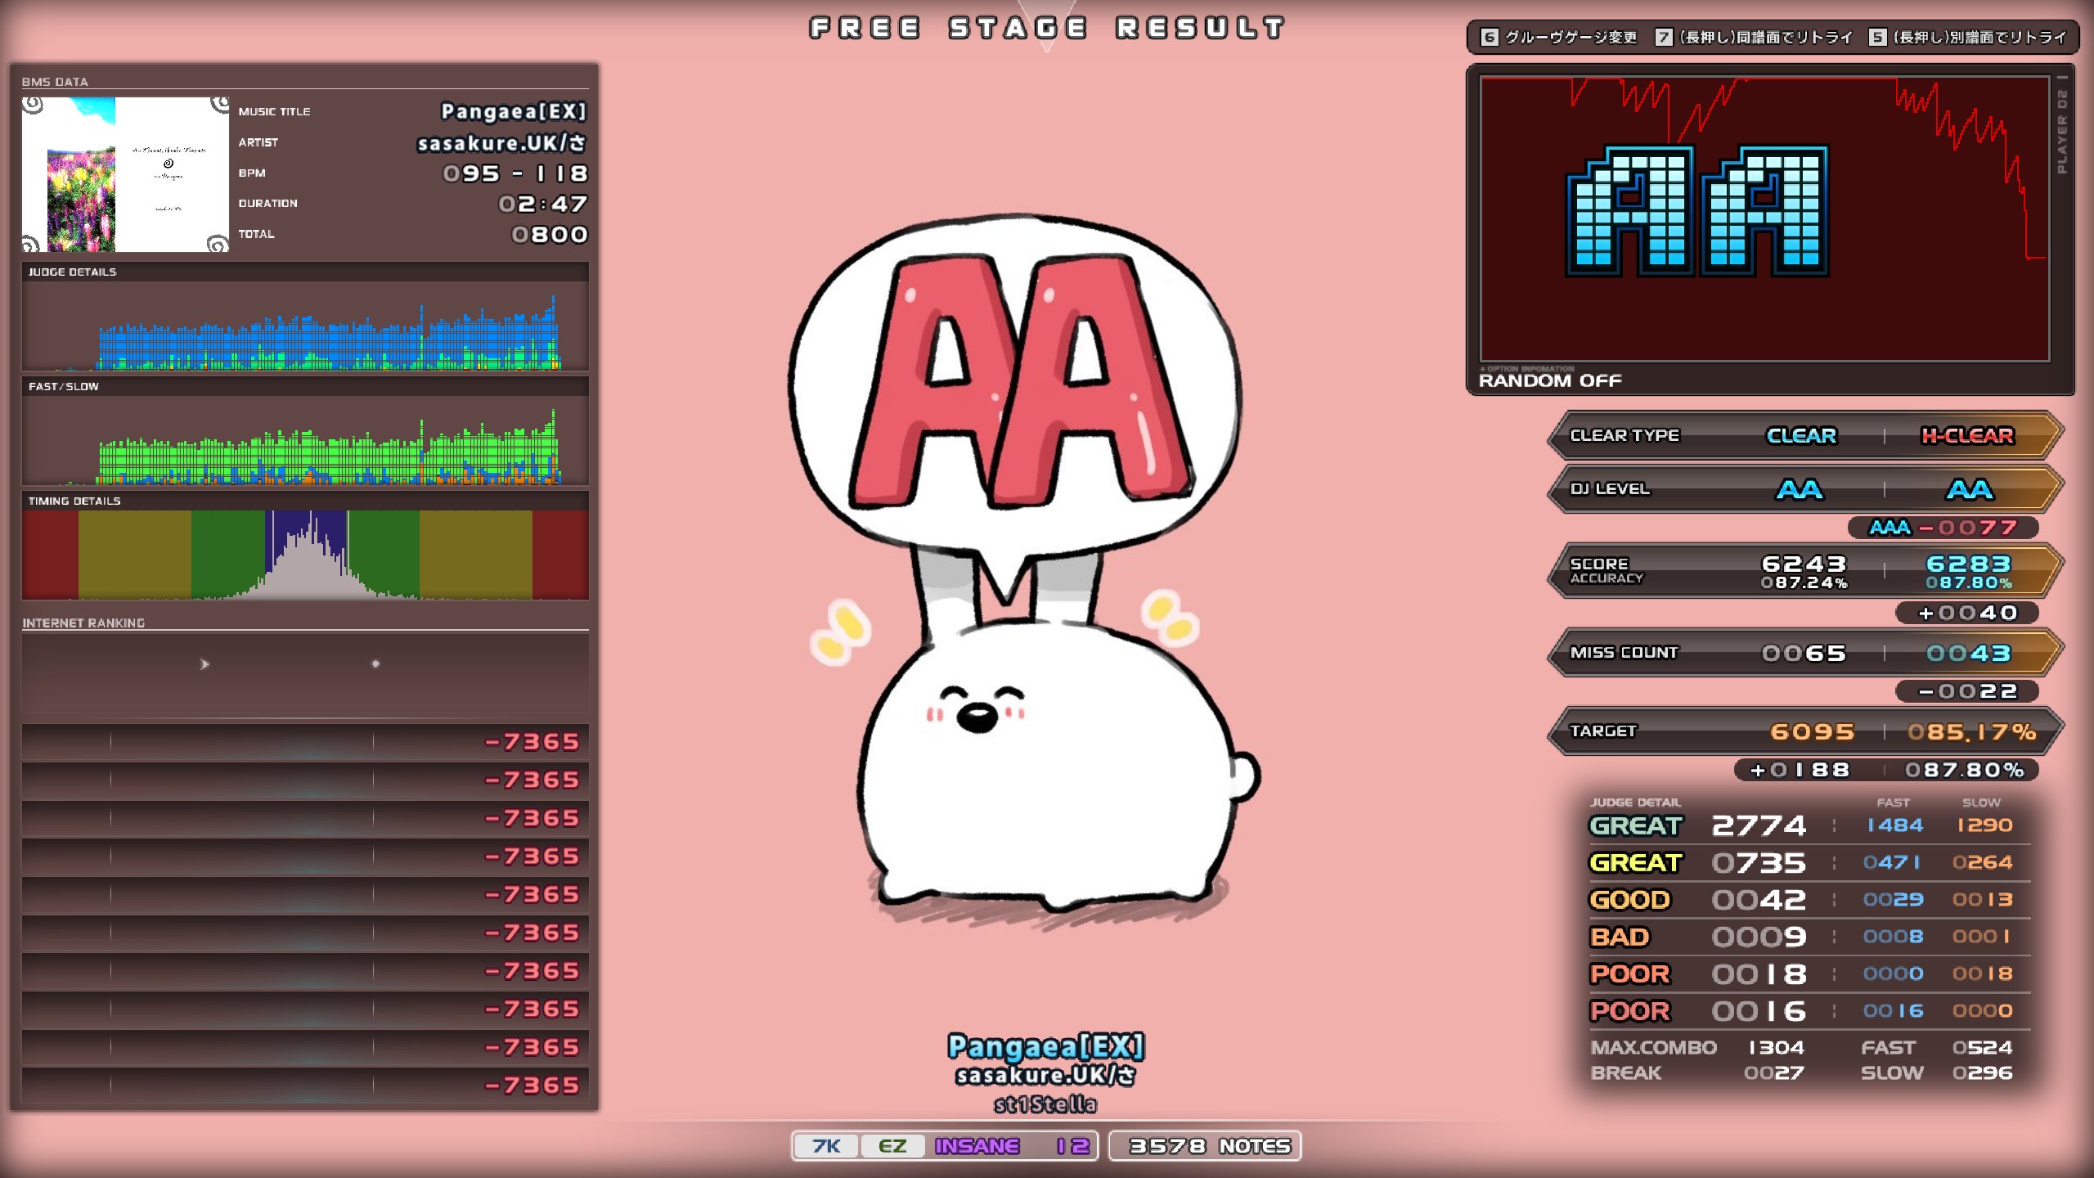Click the RANDOM OFF option label
This screenshot has width=2094, height=1178.
[1550, 380]
